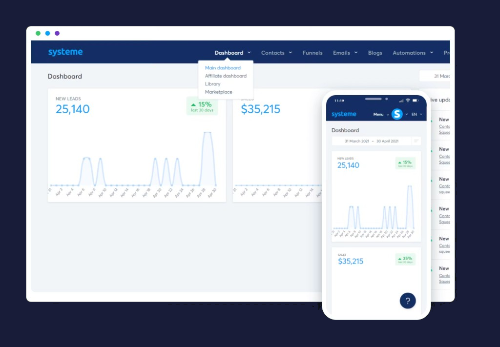Image resolution: width=500 pixels, height=347 pixels.
Task: Tap the round S avatar on phone
Action: pyautogui.click(x=397, y=114)
